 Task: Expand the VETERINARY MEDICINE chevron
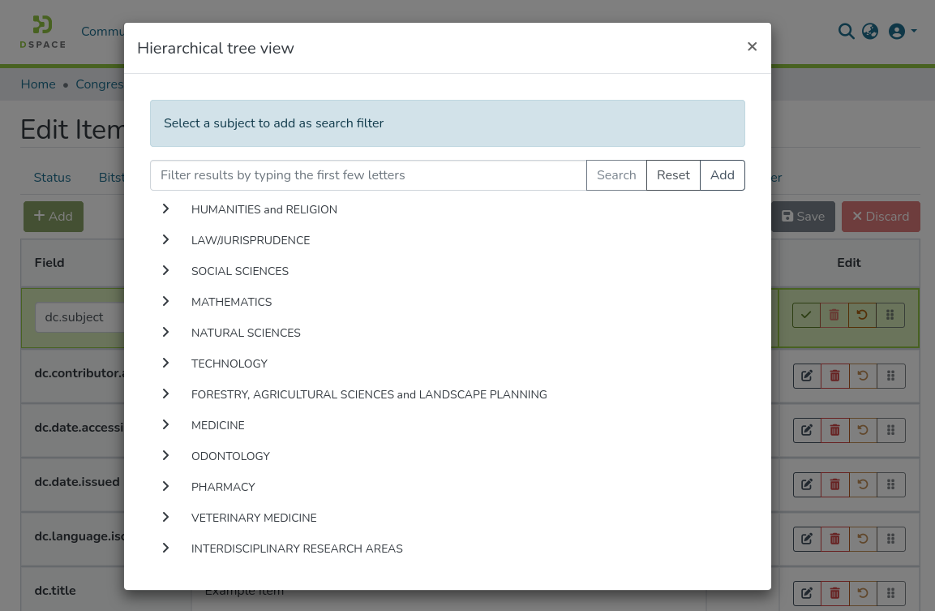[x=165, y=518]
